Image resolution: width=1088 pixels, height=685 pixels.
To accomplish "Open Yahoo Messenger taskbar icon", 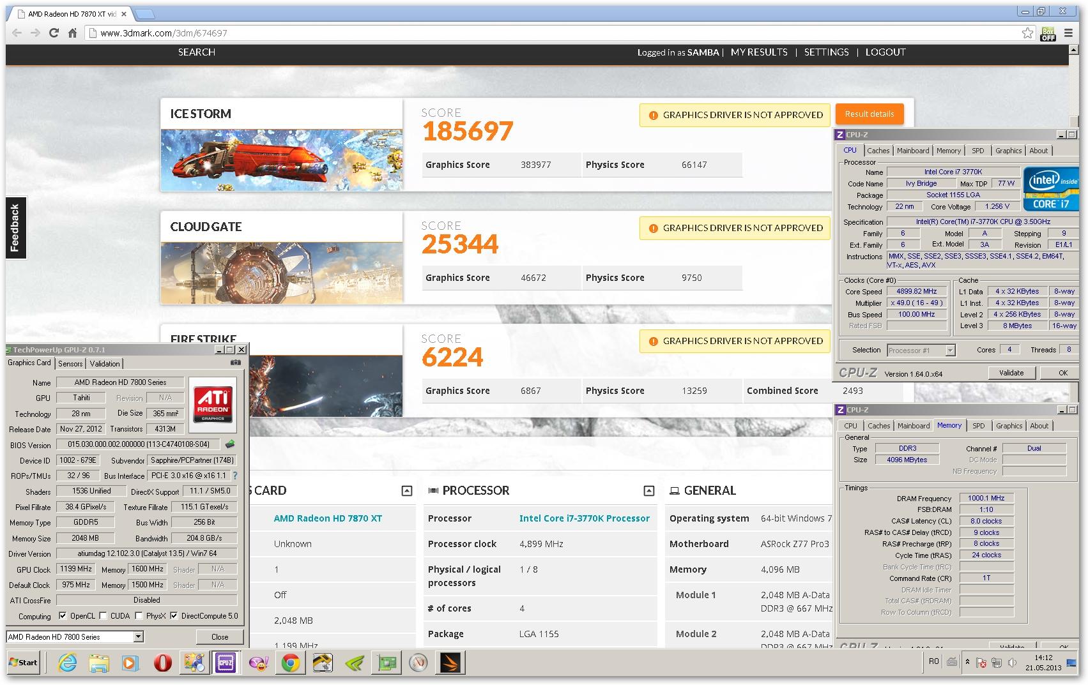I will pos(258,663).
